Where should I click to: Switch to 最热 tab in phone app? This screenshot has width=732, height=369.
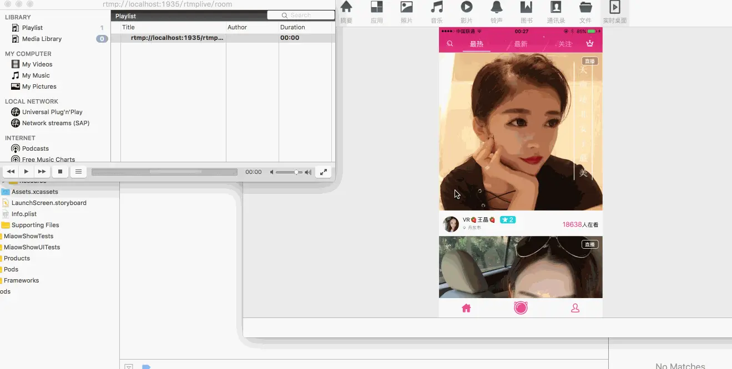477,44
